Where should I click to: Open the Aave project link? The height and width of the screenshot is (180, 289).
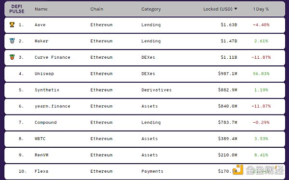40,25
